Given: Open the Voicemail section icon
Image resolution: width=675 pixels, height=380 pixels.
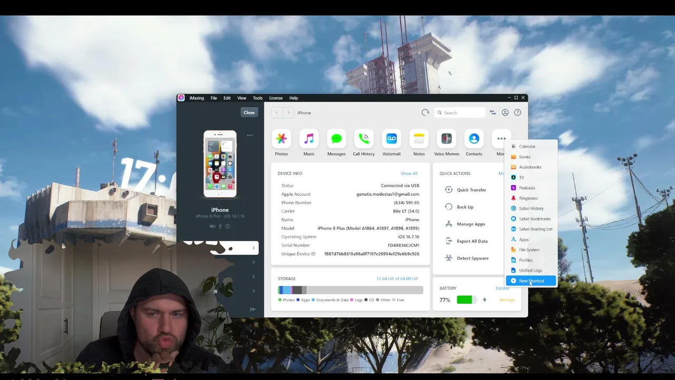Looking at the screenshot, I should click(x=391, y=139).
